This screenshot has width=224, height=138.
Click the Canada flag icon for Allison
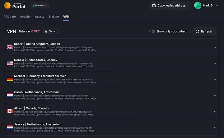point(10,111)
